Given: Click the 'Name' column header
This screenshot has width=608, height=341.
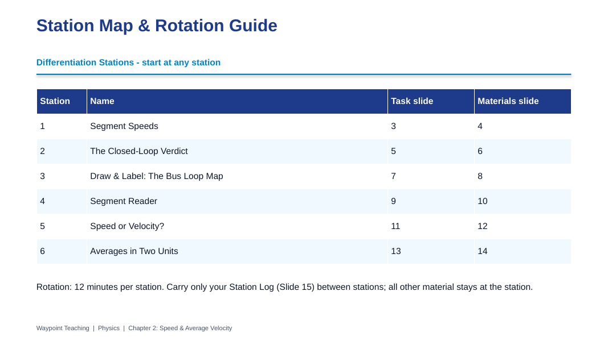Looking at the screenshot, I should click(237, 101).
